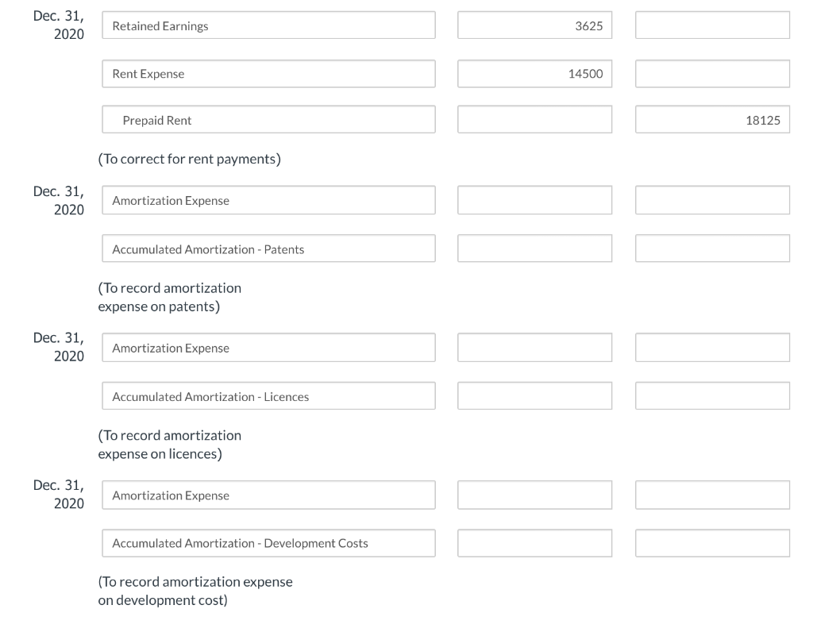This screenshot has height=632, width=813.
Task: Click the second Amortization Expense account field
Action: click(x=268, y=347)
